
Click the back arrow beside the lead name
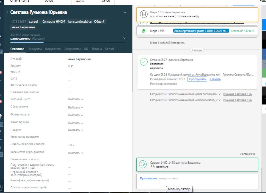[x=7, y=12]
